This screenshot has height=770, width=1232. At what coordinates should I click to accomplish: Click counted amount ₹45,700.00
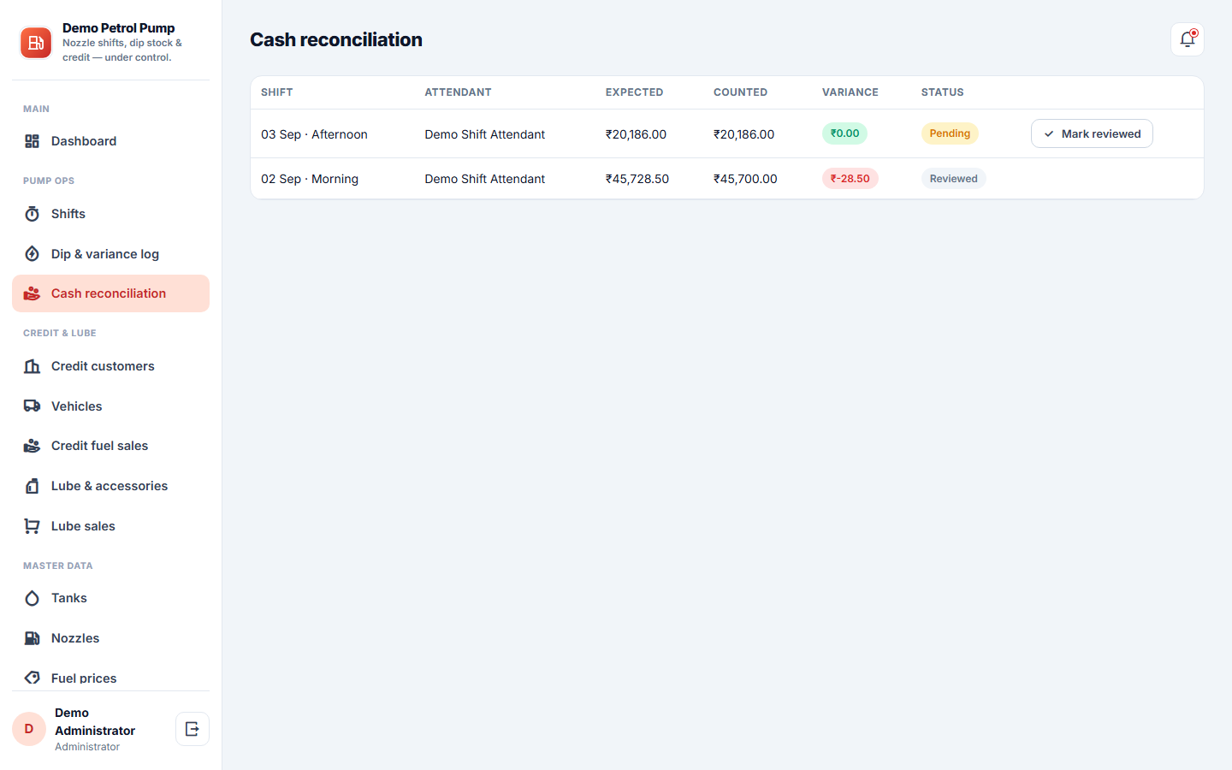pyautogui.click(x=745, y=179)
